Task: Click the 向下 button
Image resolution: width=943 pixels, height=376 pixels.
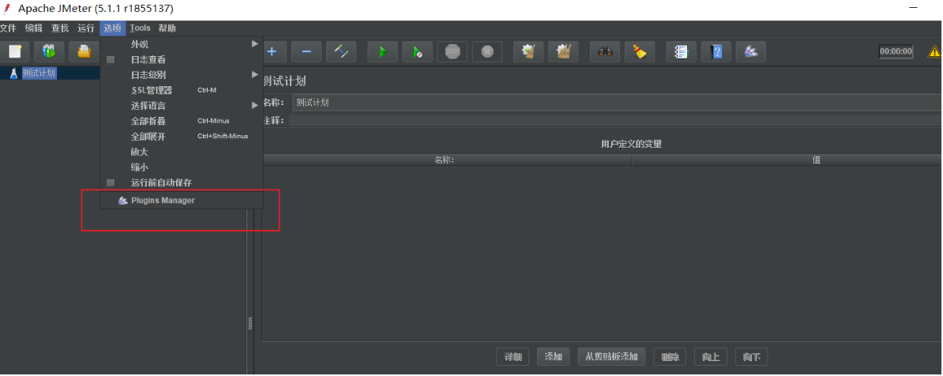Action: point(752,357)
